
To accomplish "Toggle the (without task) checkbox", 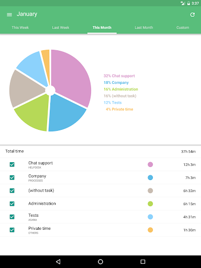I will [12, 191].
